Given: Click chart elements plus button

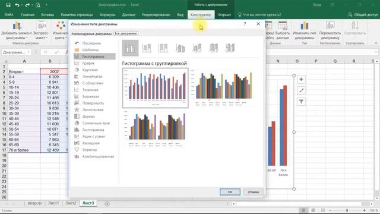Looking at the screenshot, I should click(301, 79).
